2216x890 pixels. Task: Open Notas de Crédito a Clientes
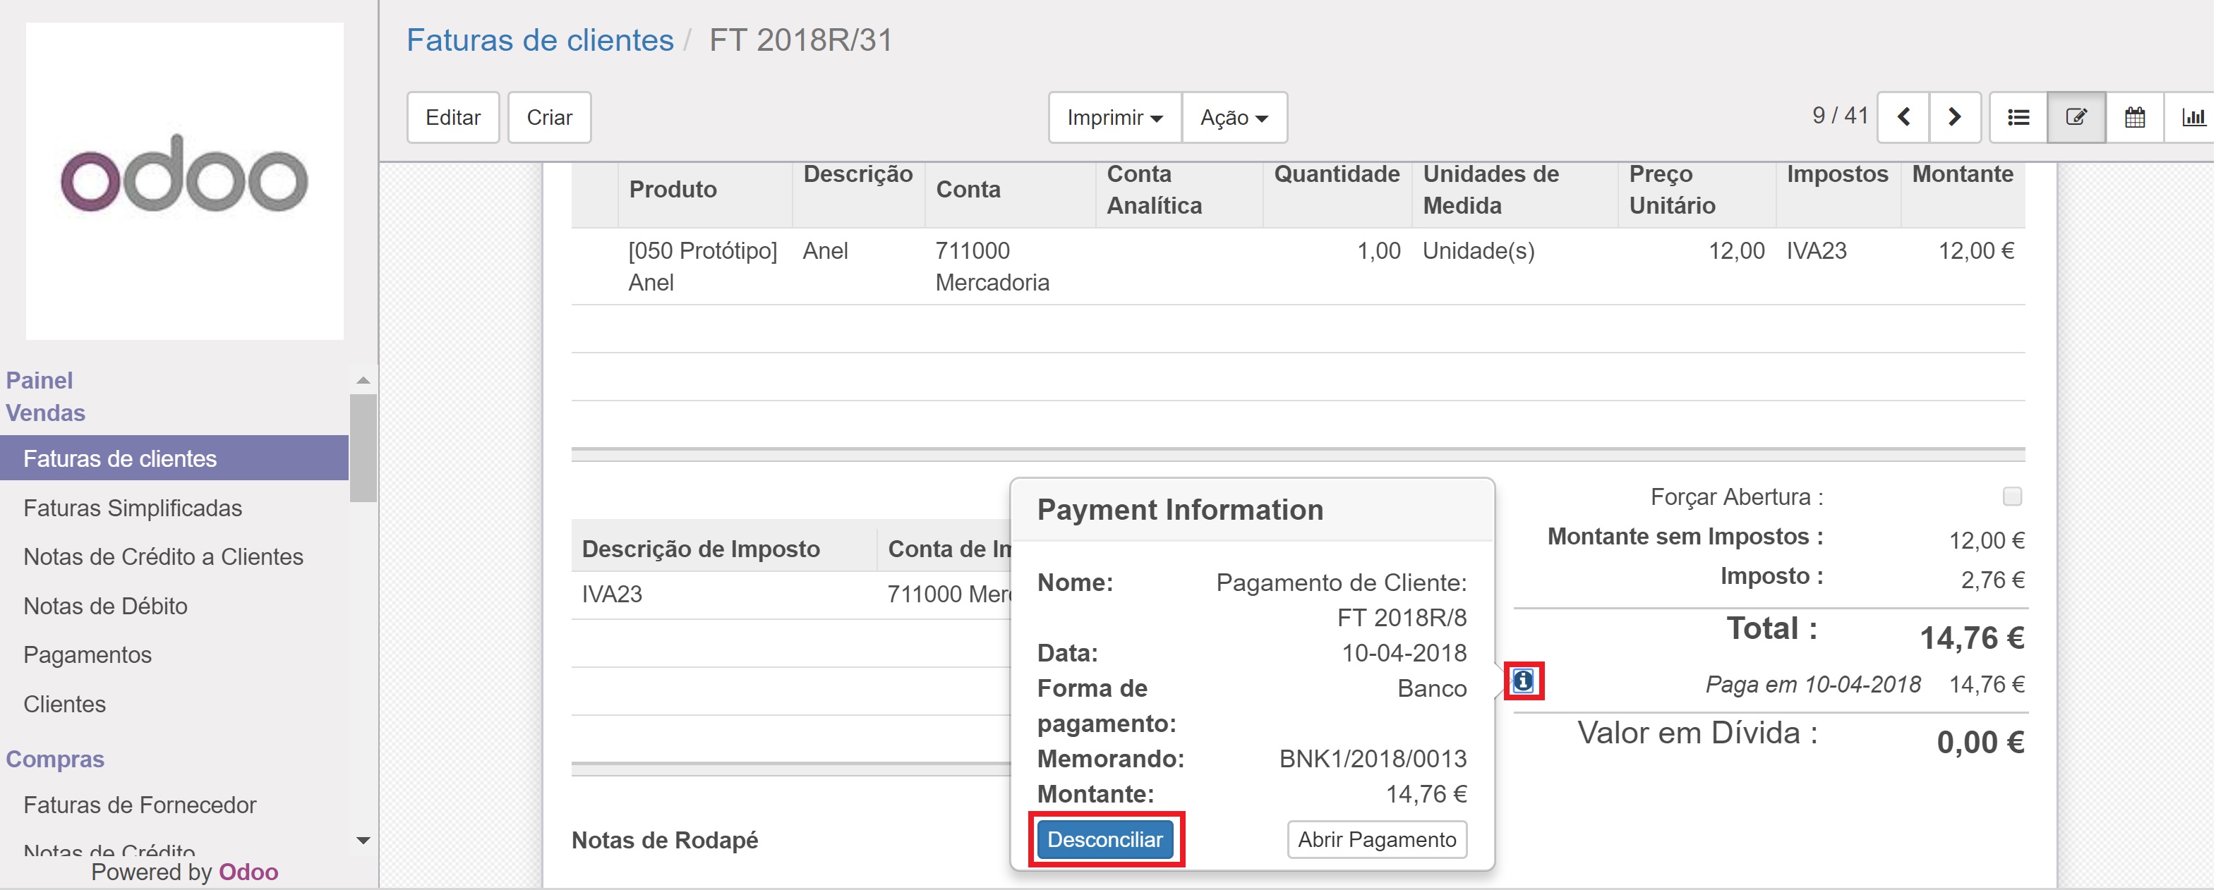[164, 557]
